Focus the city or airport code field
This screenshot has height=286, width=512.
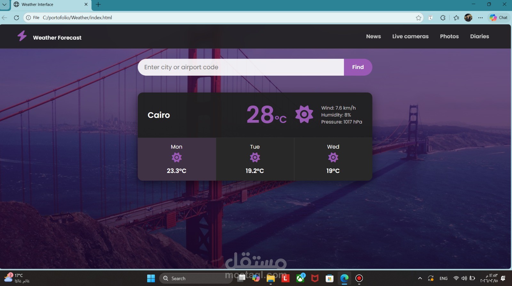[x=241, y=67]
